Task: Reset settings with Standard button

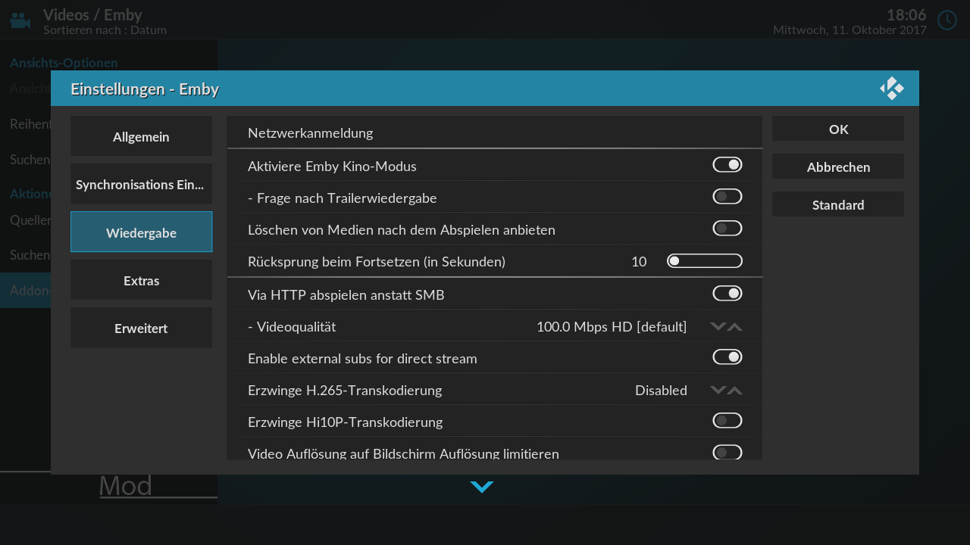Action: pos(838,204)
